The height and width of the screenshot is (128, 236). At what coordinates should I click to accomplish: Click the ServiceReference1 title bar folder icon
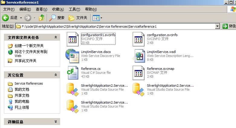click(x=3, y=2)
